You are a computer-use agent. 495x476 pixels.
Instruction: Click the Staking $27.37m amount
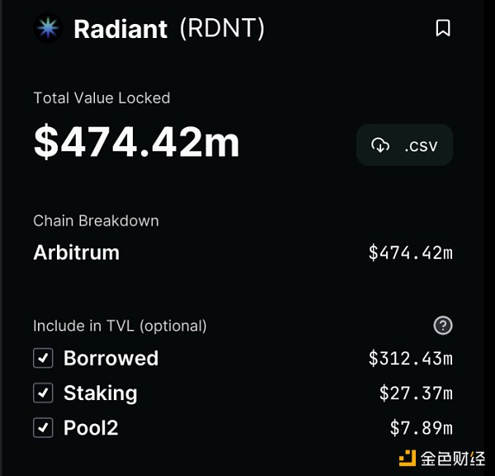coord(416,393)
